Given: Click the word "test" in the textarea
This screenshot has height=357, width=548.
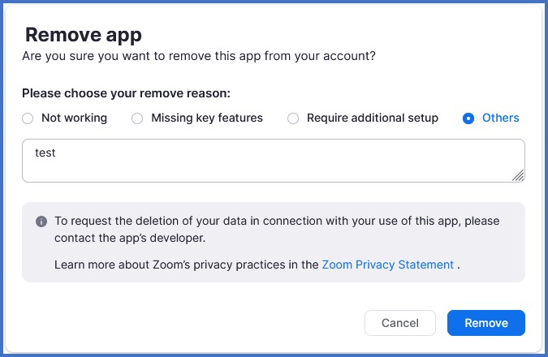Looking at the screenshot, I should pyautogui.click(x=45, y=153).
